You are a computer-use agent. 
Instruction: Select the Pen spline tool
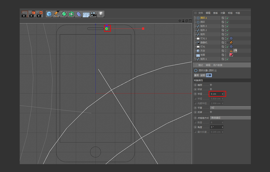coord(56,14)
